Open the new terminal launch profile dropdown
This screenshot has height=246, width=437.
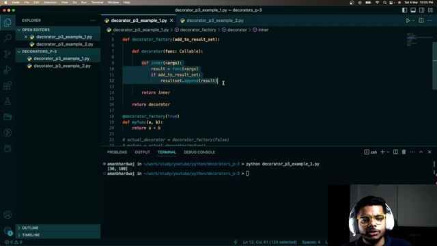pyautogui.click(x=388, y=152)
